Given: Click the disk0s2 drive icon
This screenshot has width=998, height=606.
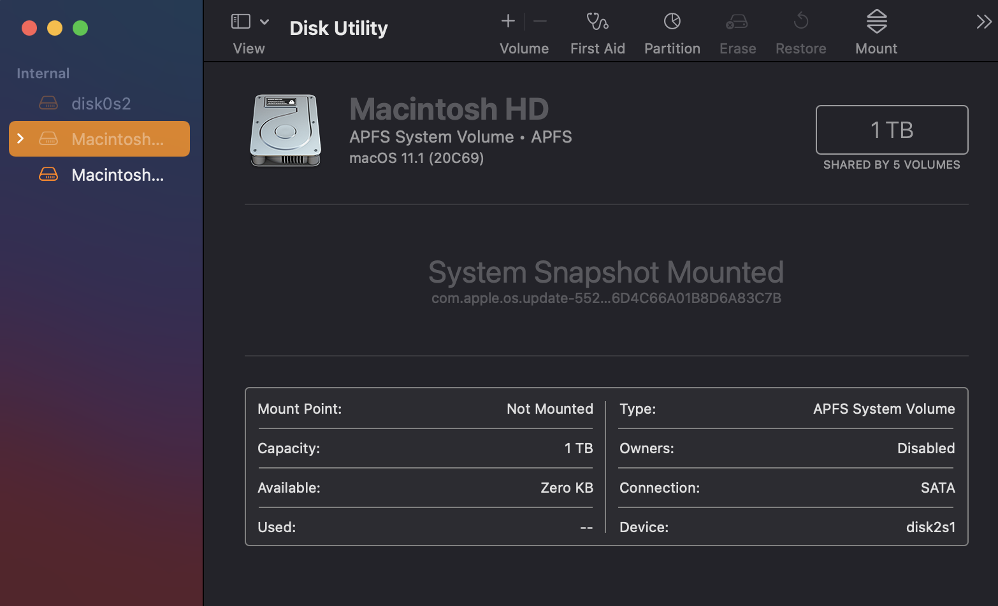Looking at the screenshot, I should tap(48, 102).
